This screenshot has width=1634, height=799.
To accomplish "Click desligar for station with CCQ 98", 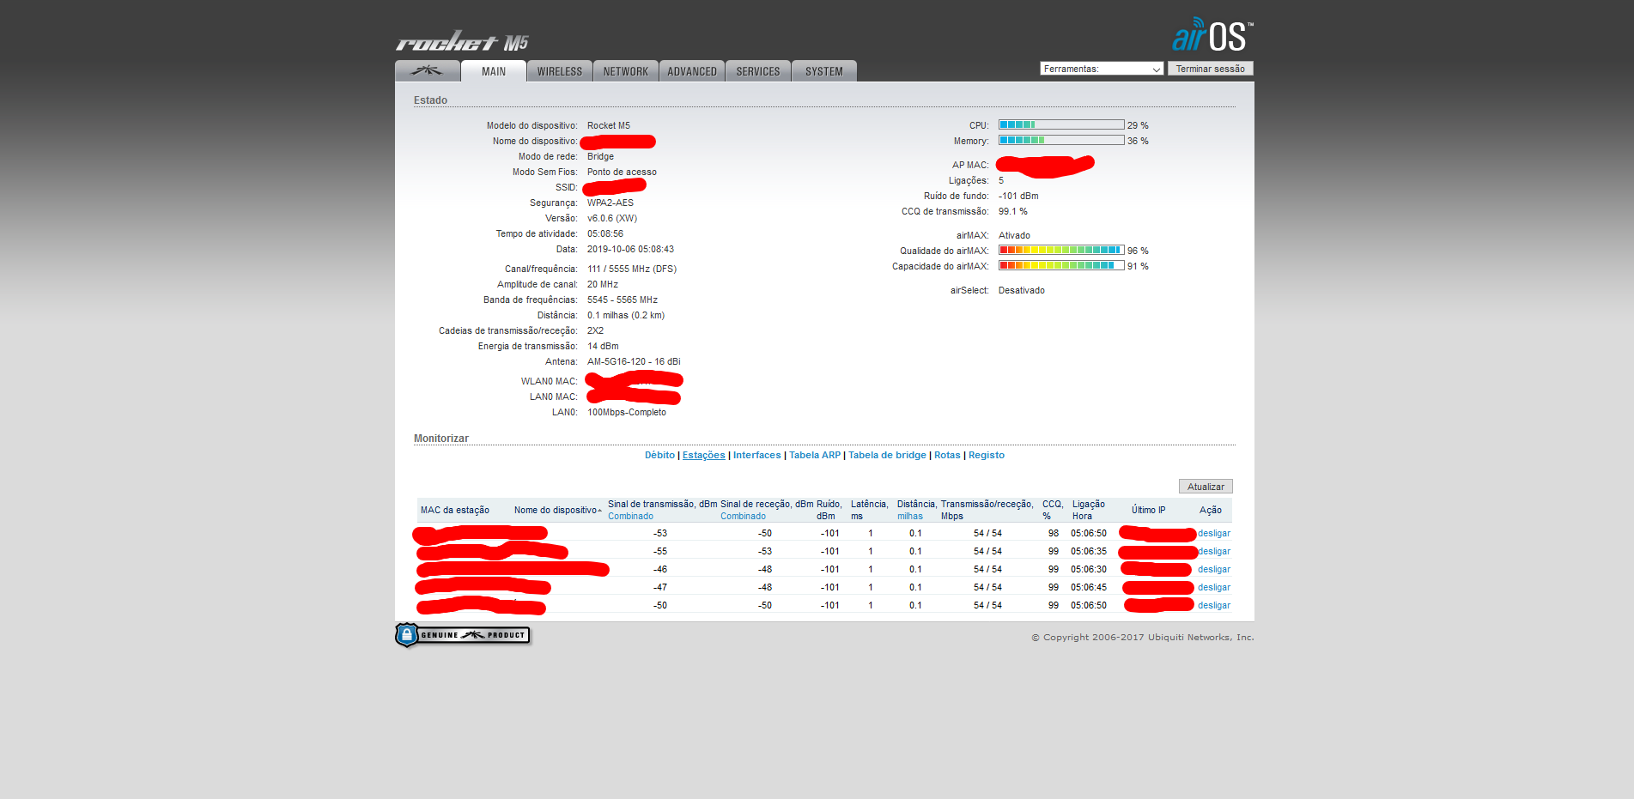I will (x=1214, y=533).
